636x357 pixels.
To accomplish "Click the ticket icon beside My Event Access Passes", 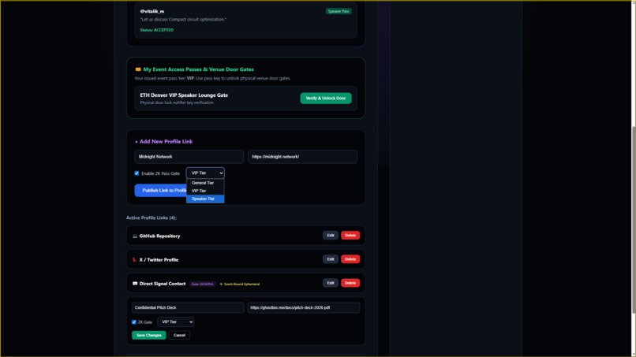I will [x=138, y=69].
